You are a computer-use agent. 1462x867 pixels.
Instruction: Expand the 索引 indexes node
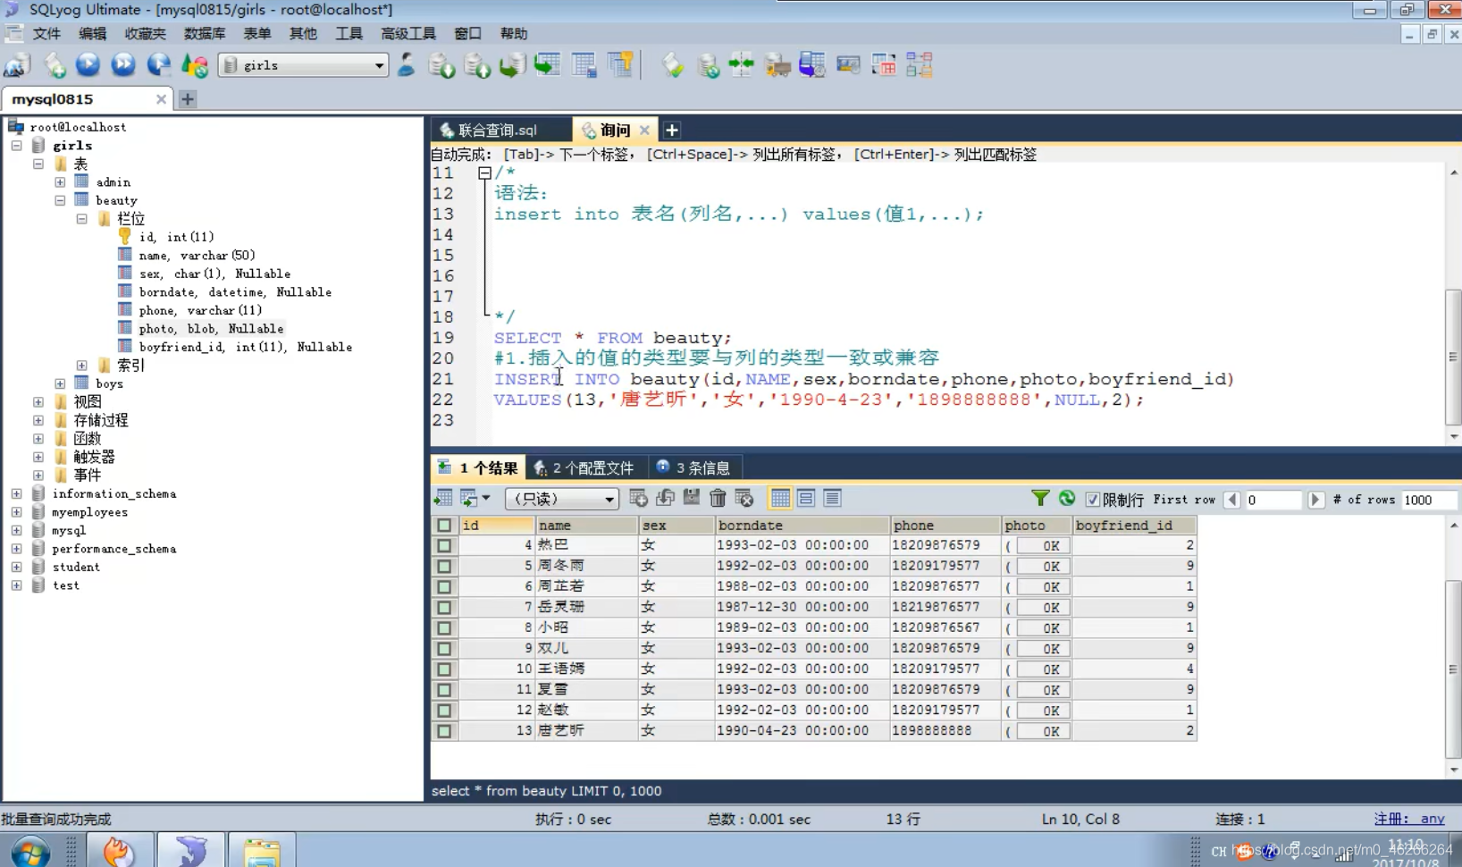pos(81,366)
